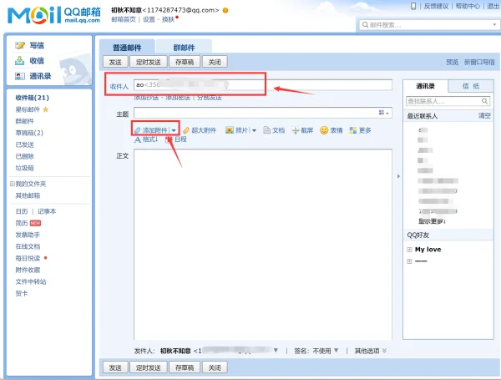Click 日程 schedule icon

(x=170, y=139)
